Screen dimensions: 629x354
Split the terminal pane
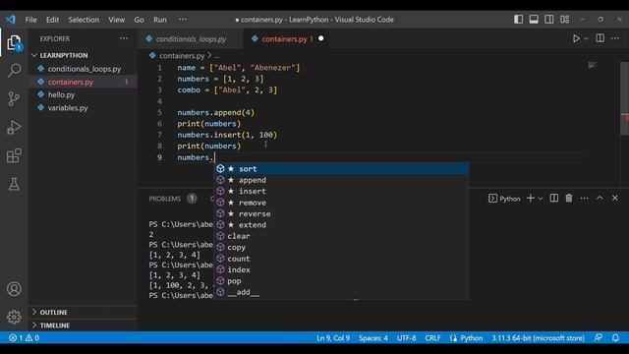pos(554,199)
